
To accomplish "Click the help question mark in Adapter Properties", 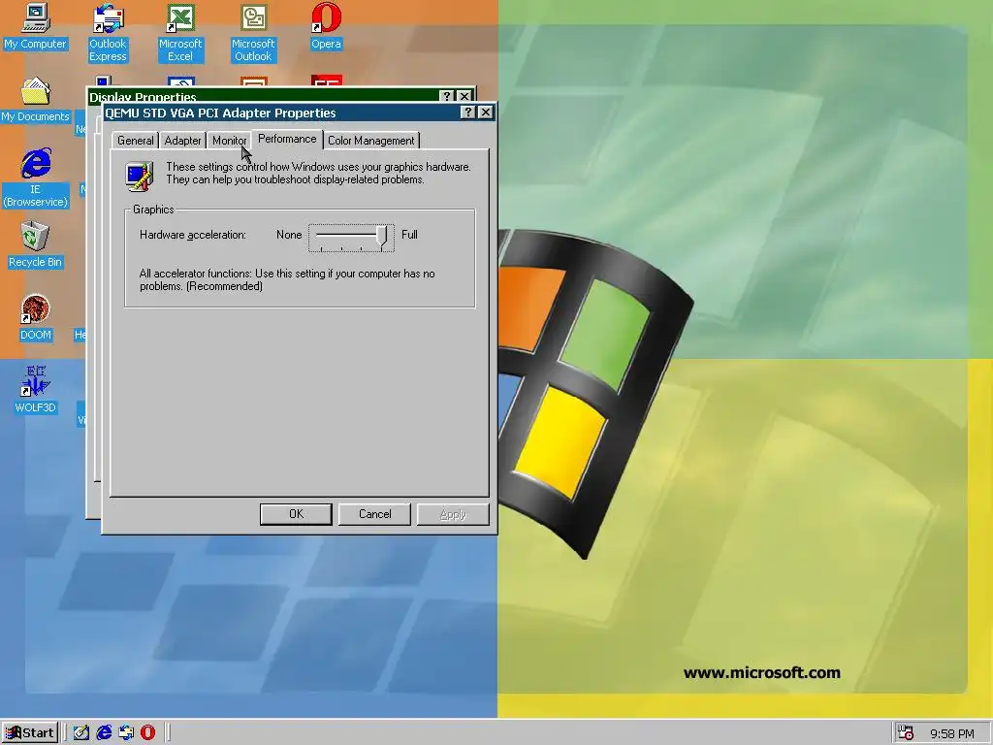I will click(x=467, y=113).
